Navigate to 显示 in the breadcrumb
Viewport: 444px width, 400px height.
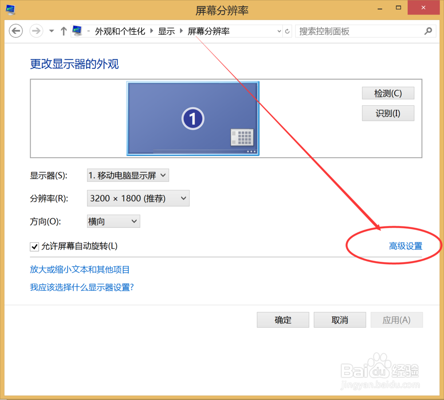click(x=166, y=31)
